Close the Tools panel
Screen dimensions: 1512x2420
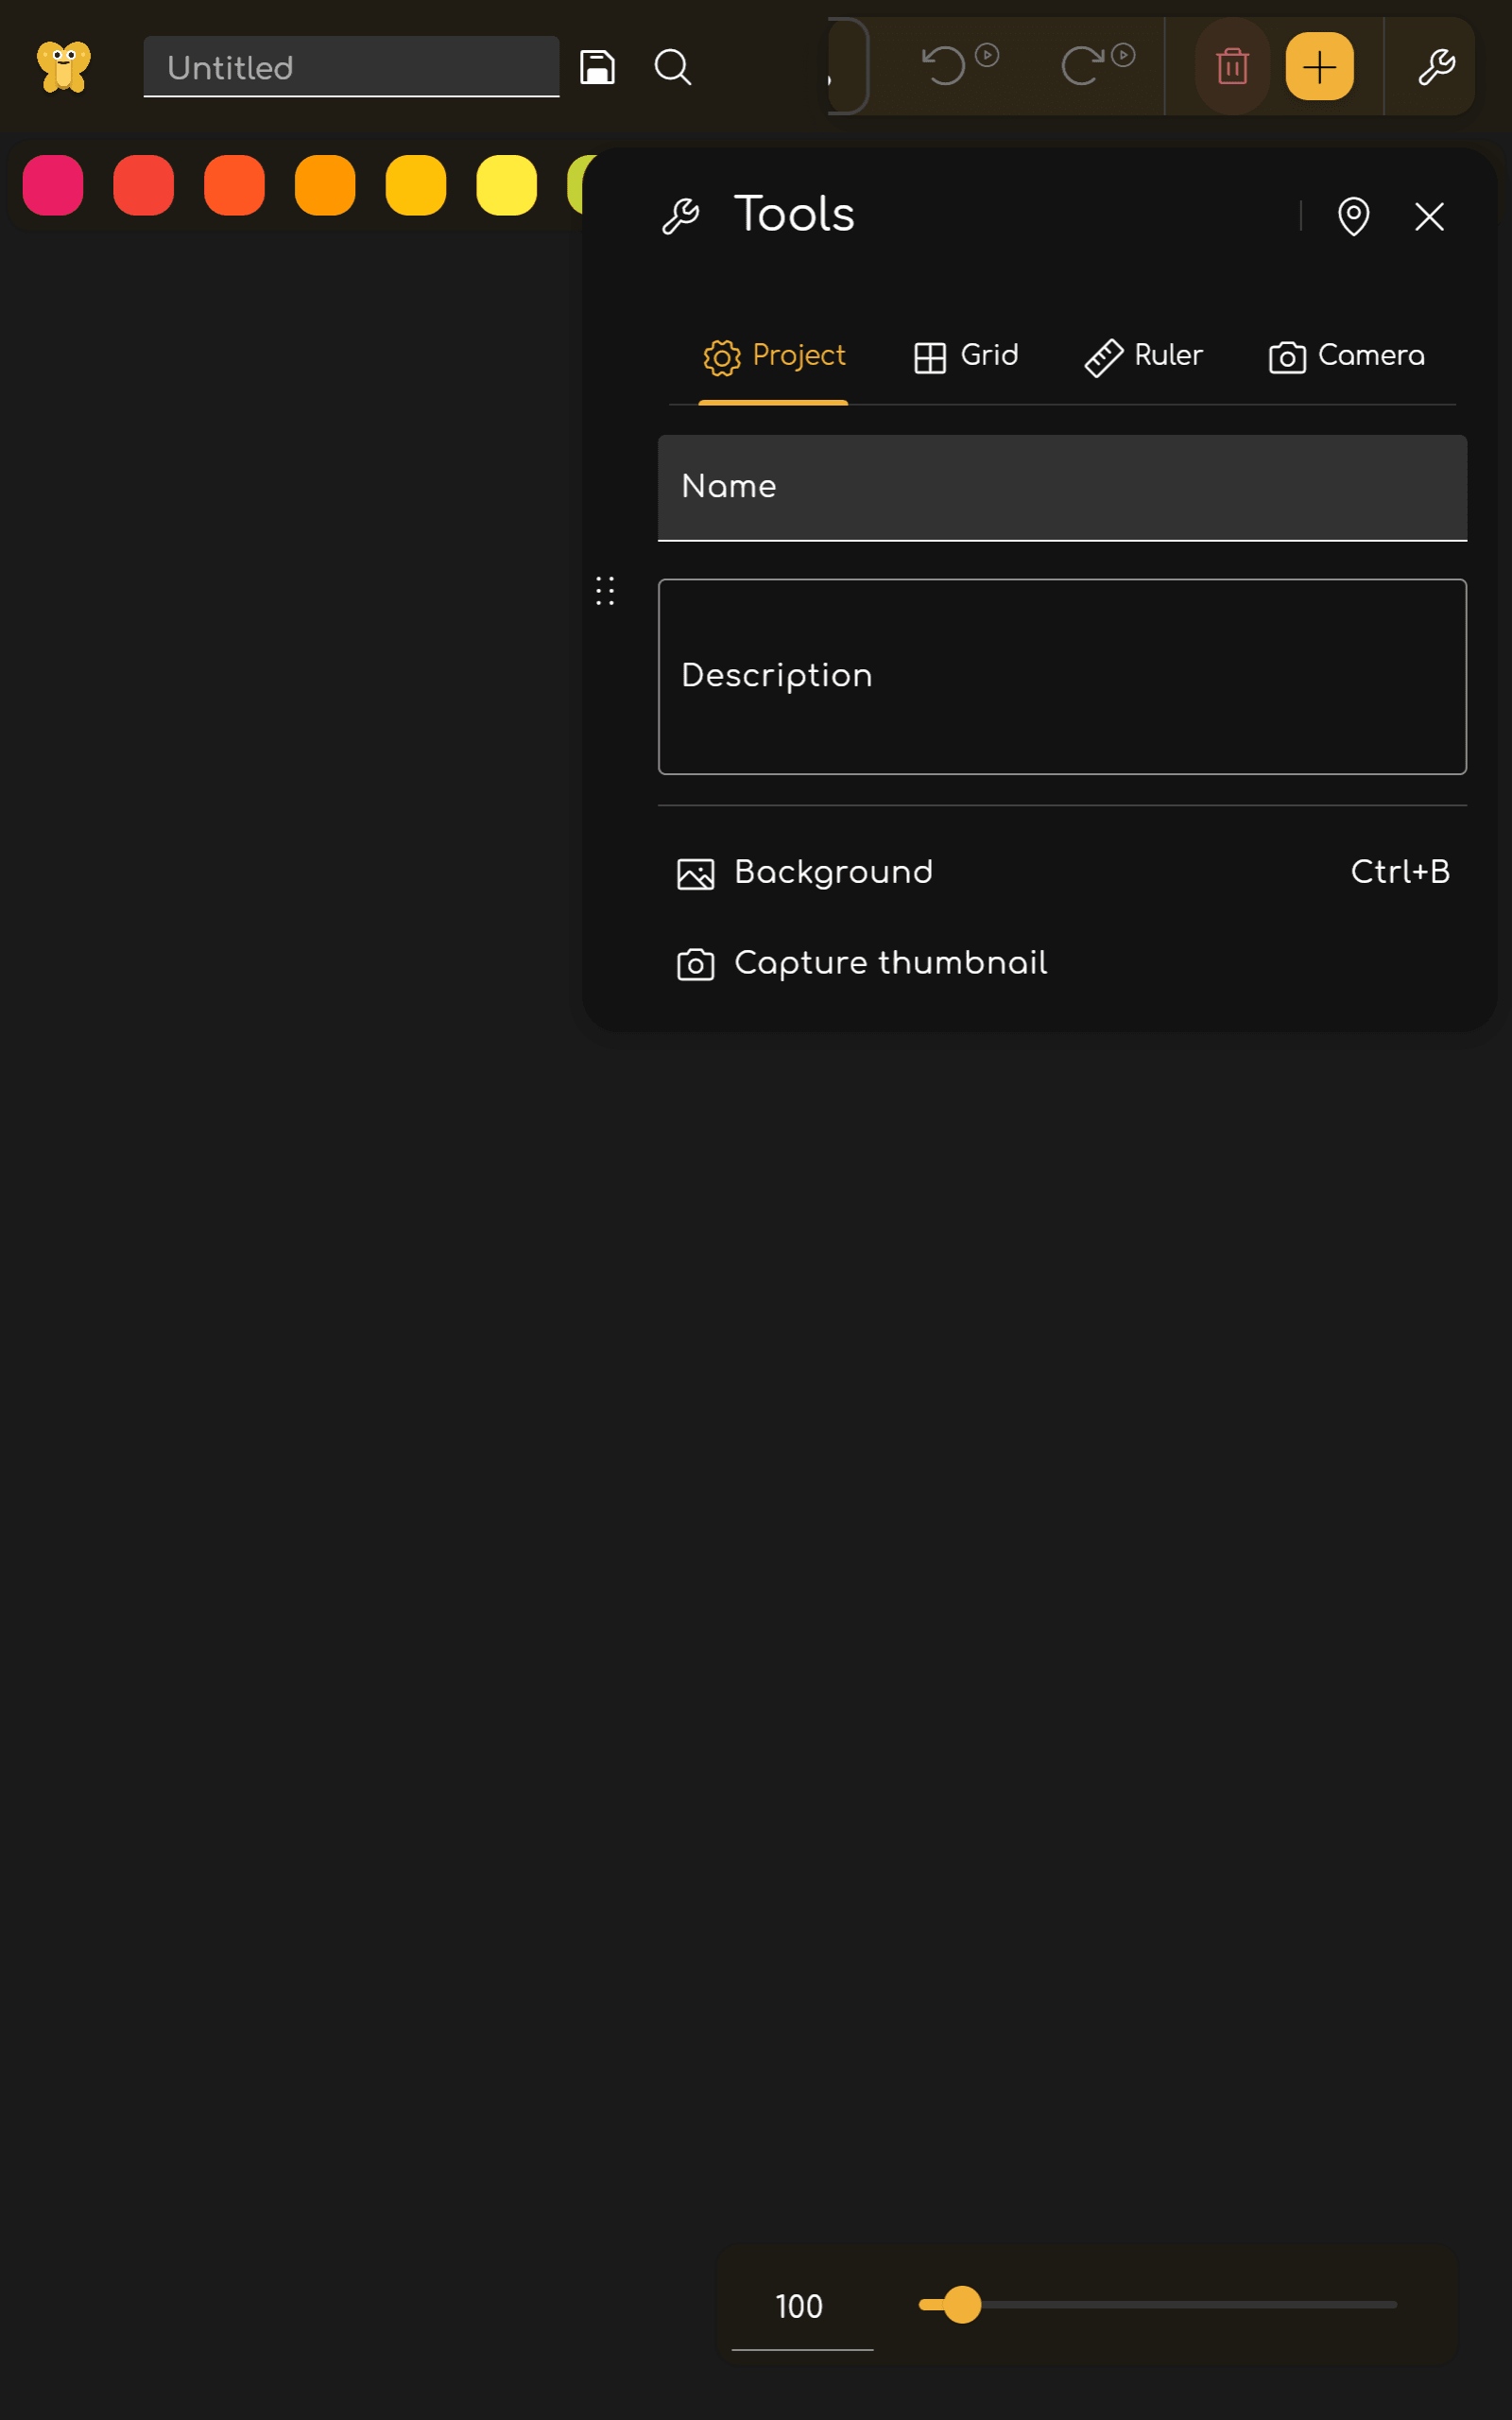pyautogui.click(x=1429, y=216)
